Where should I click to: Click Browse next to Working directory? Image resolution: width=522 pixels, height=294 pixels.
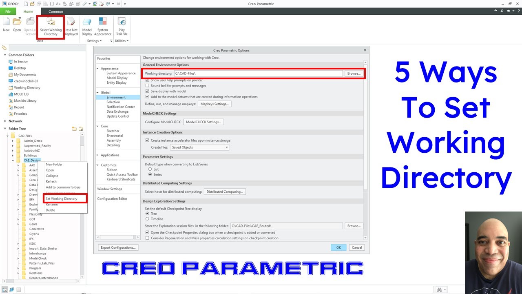(x=354, y=73)
